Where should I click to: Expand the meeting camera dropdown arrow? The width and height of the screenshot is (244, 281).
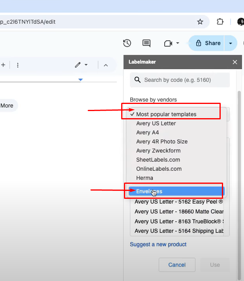178,43
